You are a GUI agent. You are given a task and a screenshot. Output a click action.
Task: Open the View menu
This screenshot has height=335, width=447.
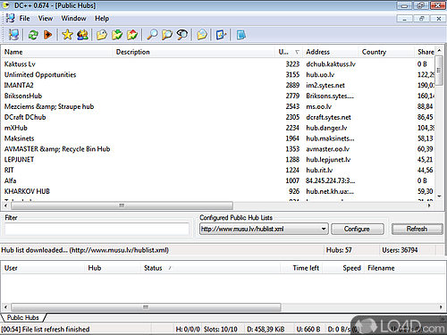(46, 19)
